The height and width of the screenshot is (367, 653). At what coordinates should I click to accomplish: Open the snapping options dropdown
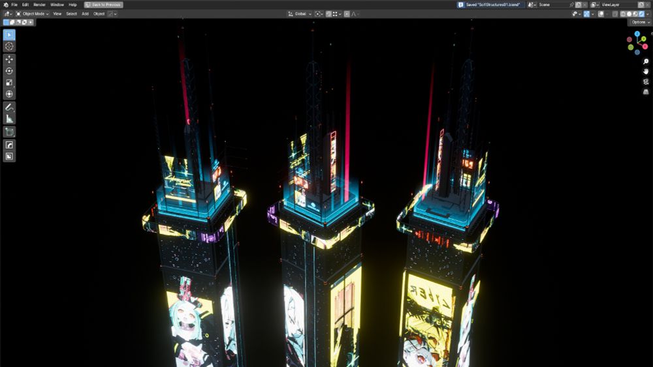click(336, 14)
